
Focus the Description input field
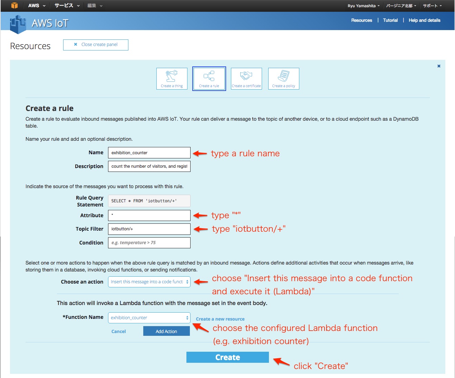[149, 166]
